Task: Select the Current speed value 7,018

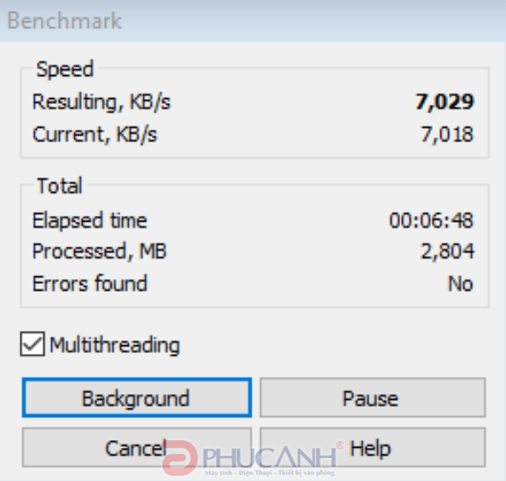Action: pyautogui.click(x=447, y=134)
